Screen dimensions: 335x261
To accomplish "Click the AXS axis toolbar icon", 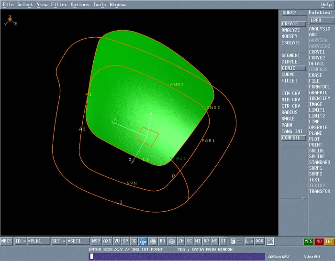I will (x=107, y=241).
